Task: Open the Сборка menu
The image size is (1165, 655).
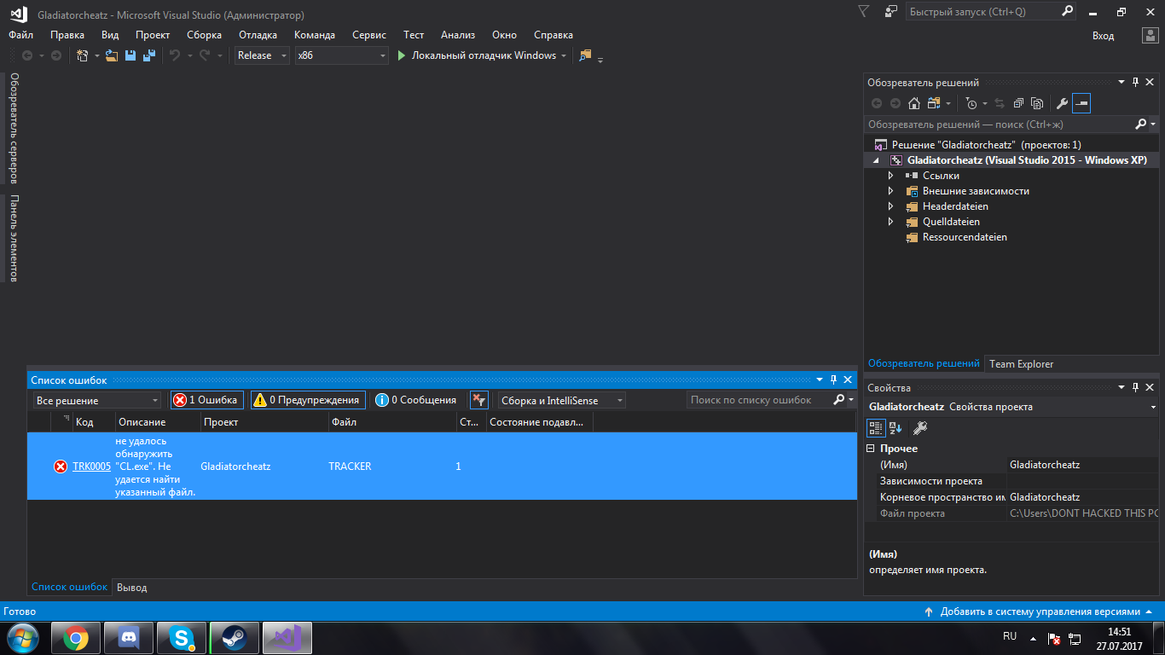Action: [x=204, y=35]
